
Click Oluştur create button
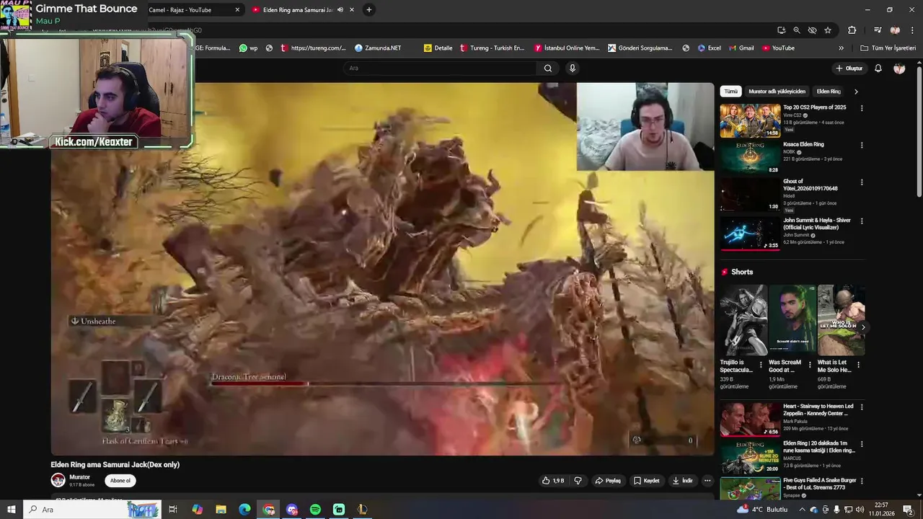coord(849,68)
